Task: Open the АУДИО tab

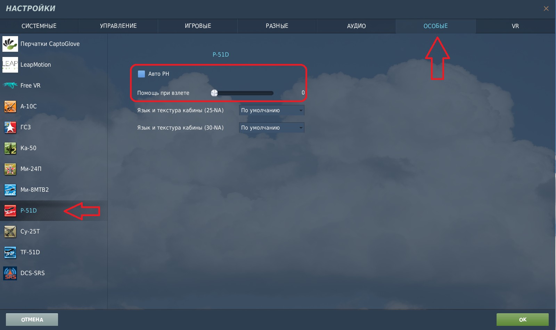Action: point(356,26)
